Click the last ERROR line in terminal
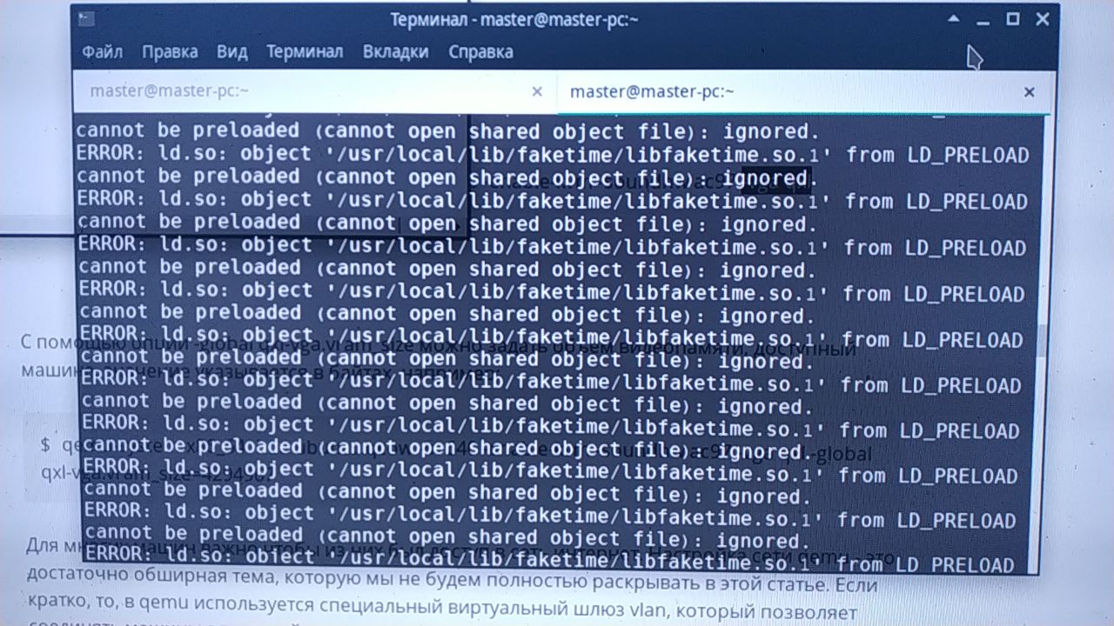 (x=550, y=563)
